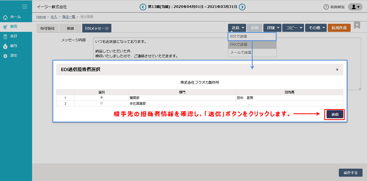Viewport: 367px width, 181px height.
Task: Open the user account dropdown
Action: [354, 7]
